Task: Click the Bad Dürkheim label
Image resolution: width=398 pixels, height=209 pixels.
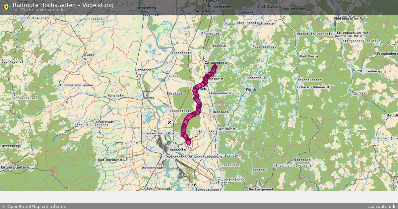Action: (110, 160)
